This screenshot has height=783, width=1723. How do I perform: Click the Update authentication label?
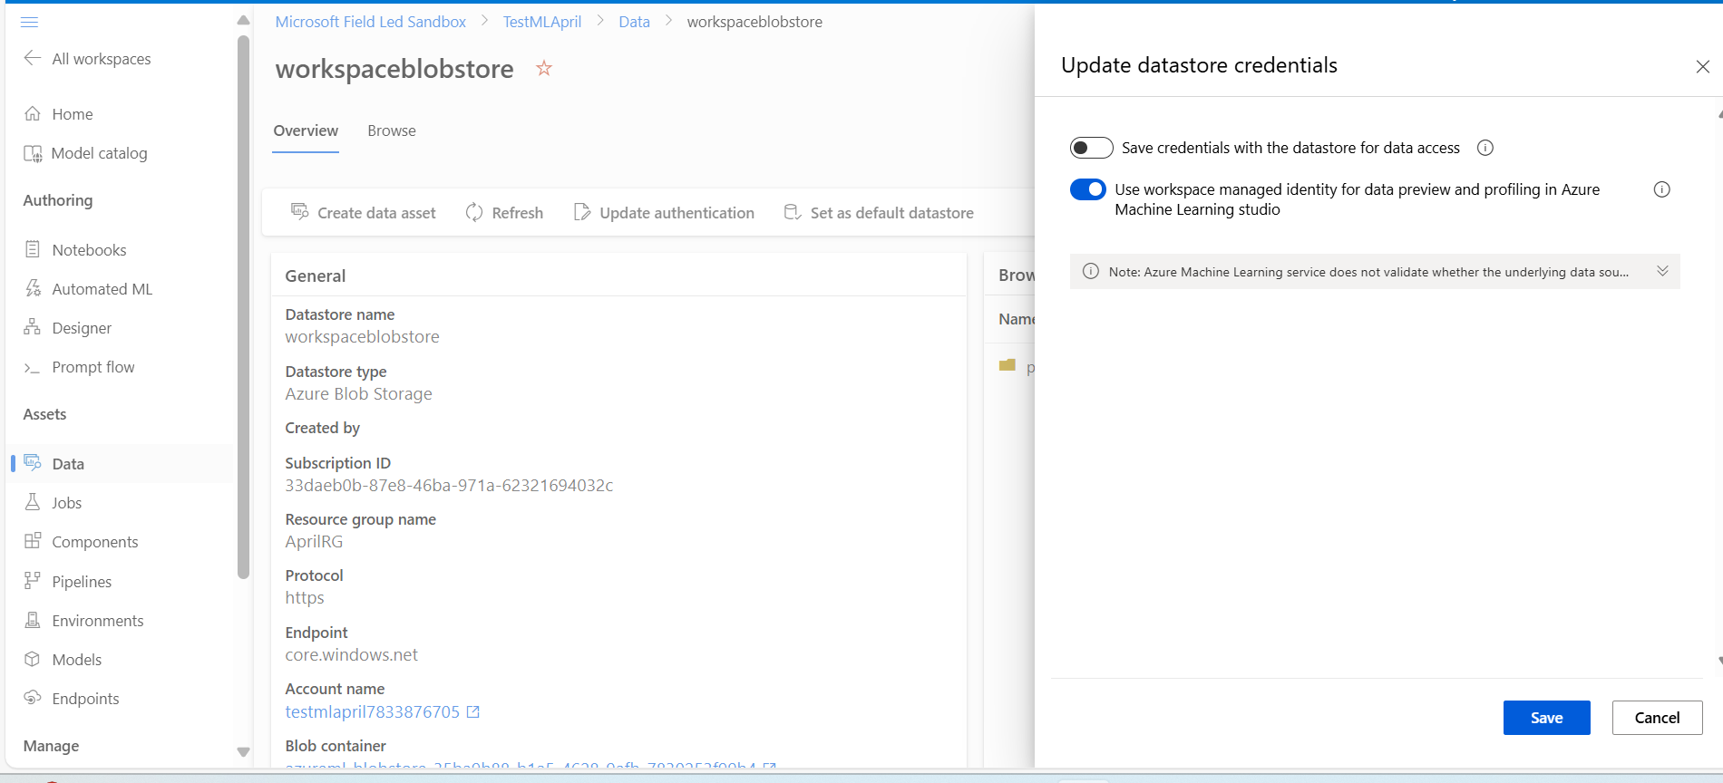click(677, 213)
